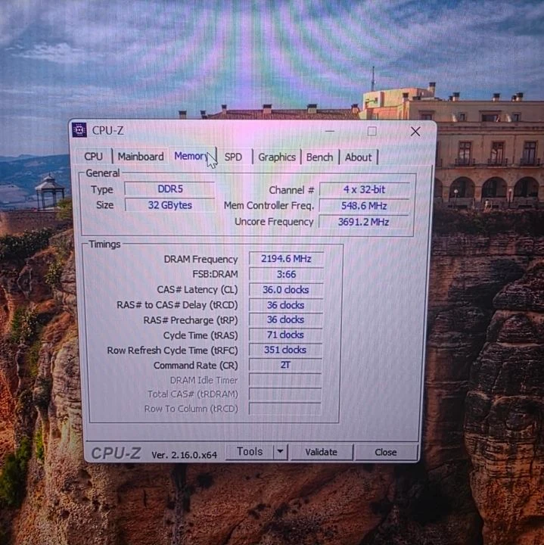This screenshot has height=545, width=544.
Task: Switch to the Graphics tab
Action: (x=277, y=157)
